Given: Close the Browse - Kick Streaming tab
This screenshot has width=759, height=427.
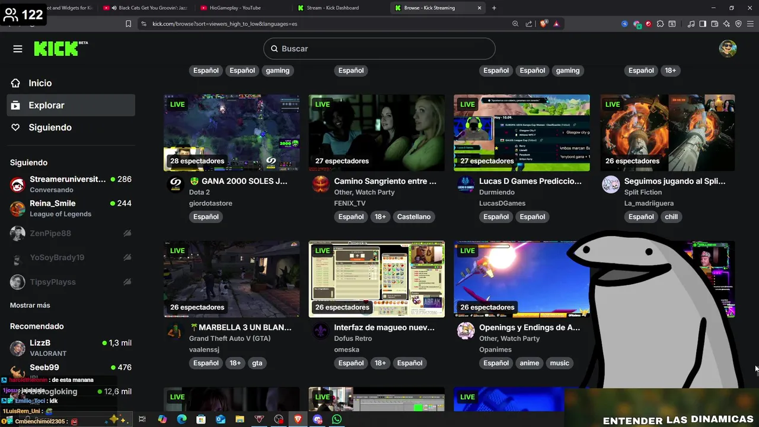Looking at the screenshot, I should point(479,8).
